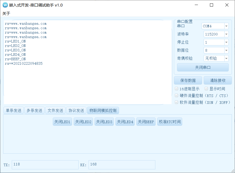Screen dimensions: 235x173
Task: Click the 关闭LED1 button
Action: (62, 122)
